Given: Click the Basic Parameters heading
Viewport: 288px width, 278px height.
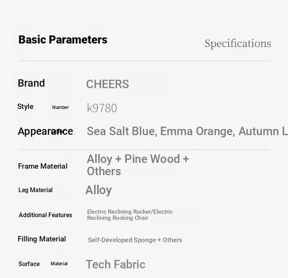Looking at the screenshot, I should pos(63,40).
